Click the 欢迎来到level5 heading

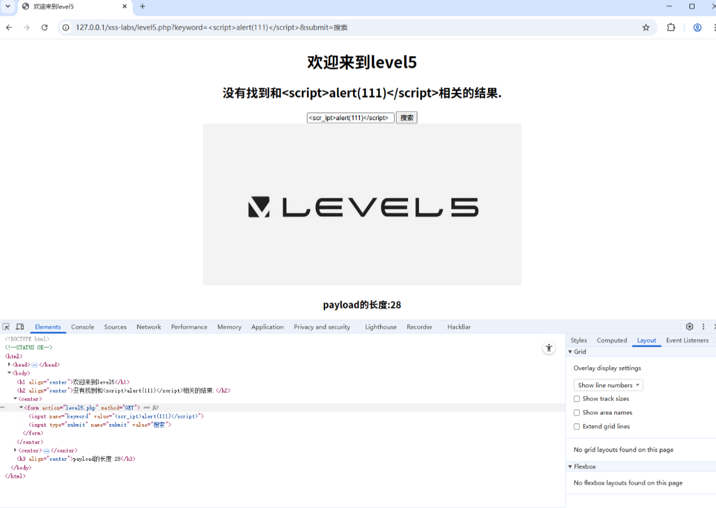click(x=362, y=62)
